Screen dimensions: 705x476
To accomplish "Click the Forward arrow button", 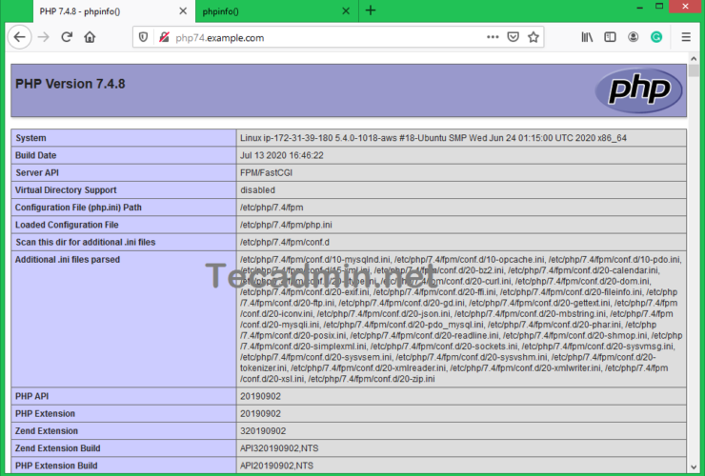I will click(43, 37).
